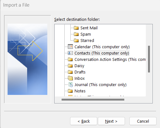Select Calendar (This computer only)
160x128 pixels.
point(102,47)
